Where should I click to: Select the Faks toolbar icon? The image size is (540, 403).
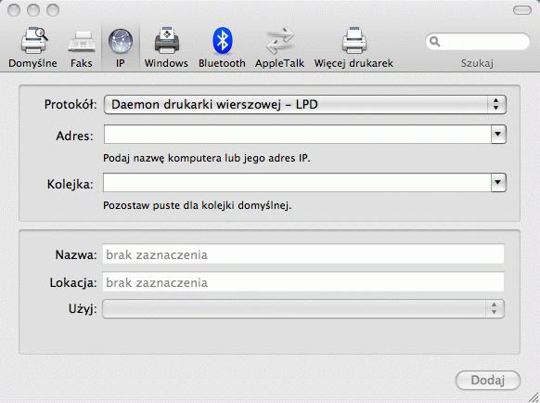coord(82,42)
